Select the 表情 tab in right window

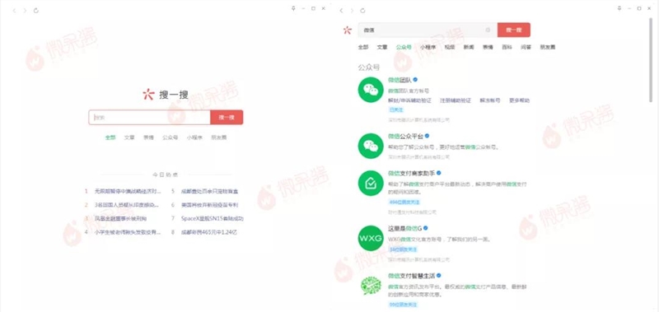coord(488,47)
